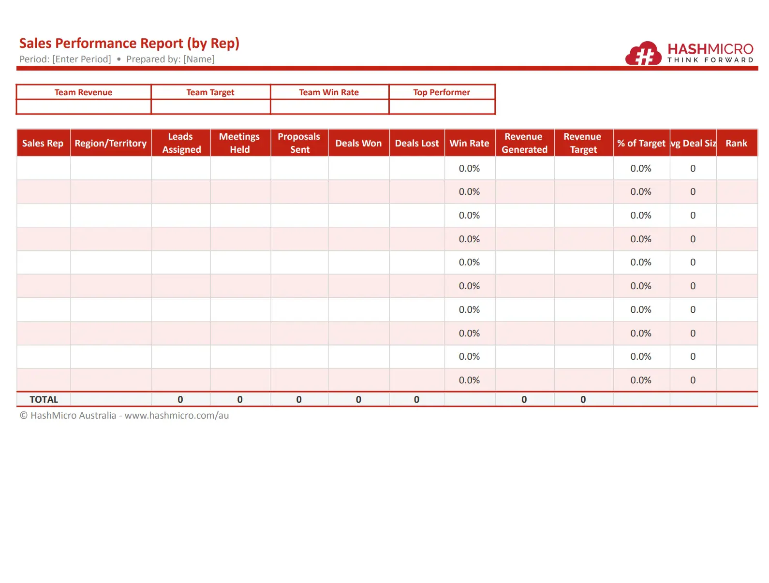Click the HashMicro Australia footer website text

click(124, 415)
